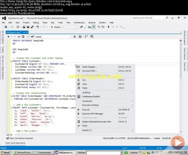
Task: Click the orange Pluralsight play button
Action: tap(178, 143)
